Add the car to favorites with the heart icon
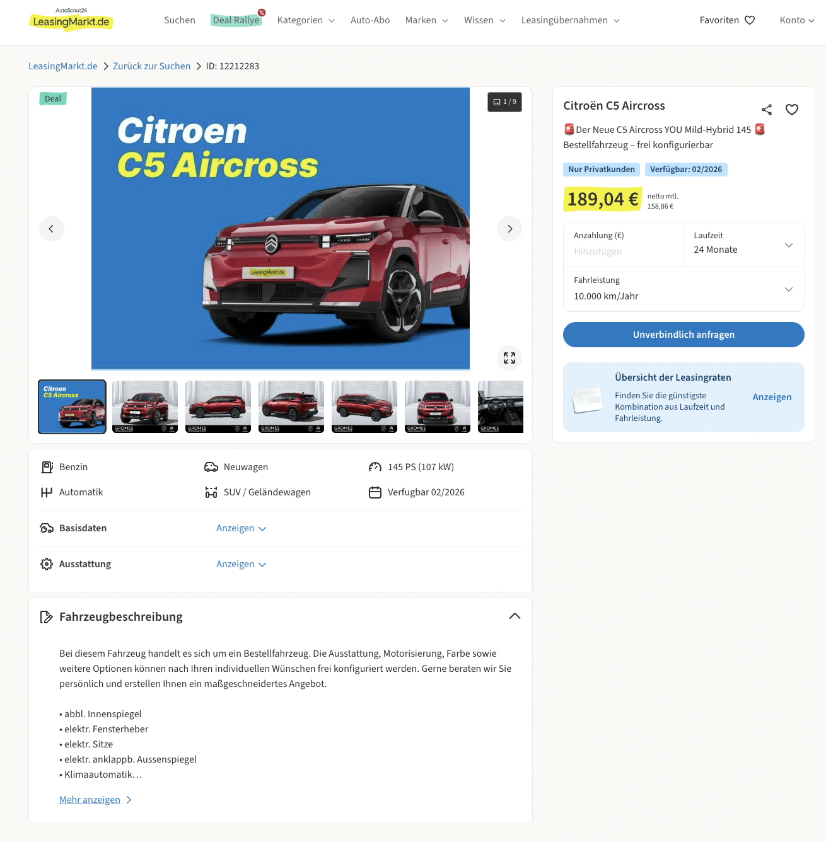 coord(792,110)
